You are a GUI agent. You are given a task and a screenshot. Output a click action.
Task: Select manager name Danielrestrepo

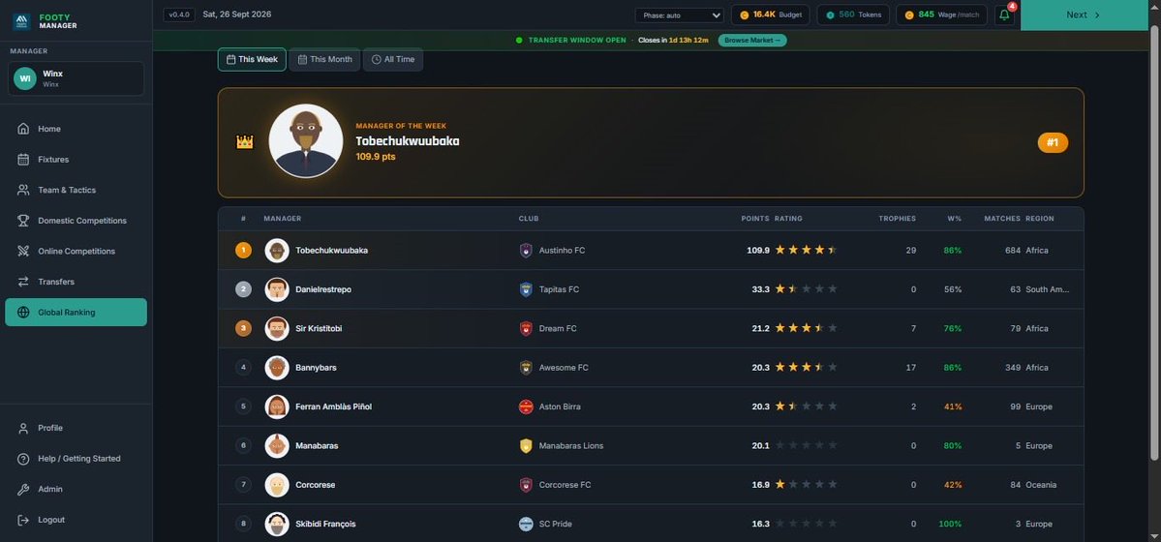323,289
